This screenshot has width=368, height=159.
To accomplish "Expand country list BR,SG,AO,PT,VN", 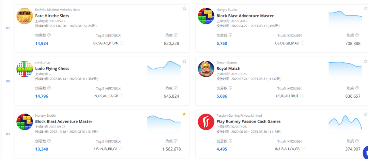I will click(122, 43).
